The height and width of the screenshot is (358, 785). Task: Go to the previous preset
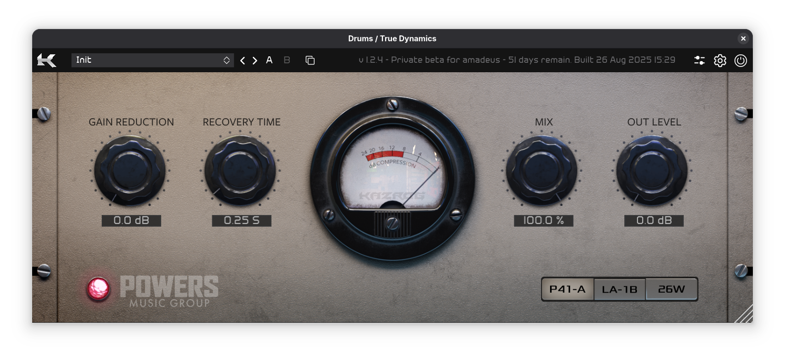(x=242, y=61)
